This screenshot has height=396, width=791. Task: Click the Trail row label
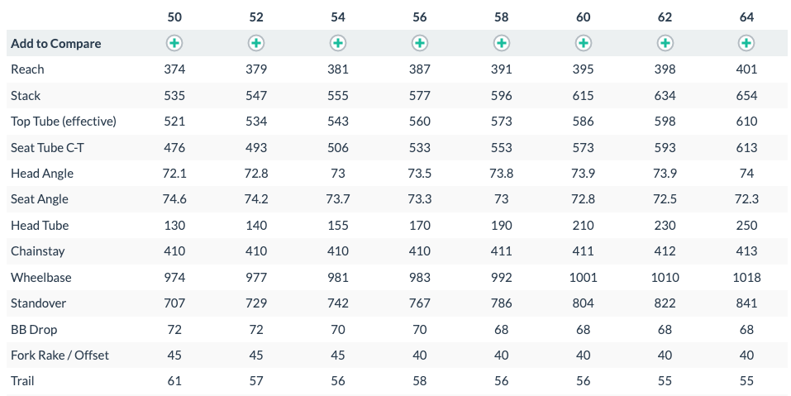pos(22,381)
